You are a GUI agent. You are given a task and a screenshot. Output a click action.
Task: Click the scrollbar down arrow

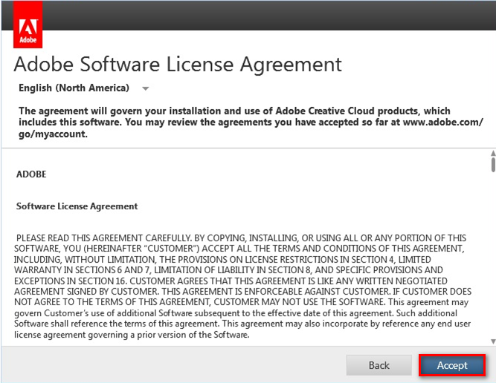pos(492,341)
